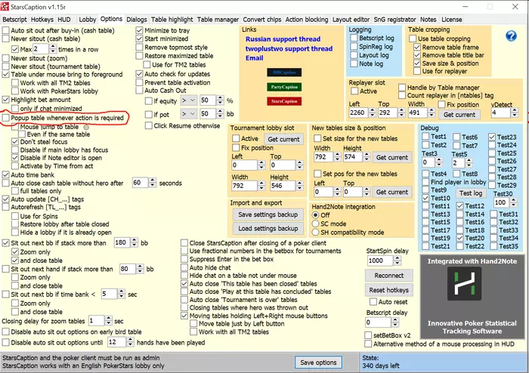The width and height of the screenshot is (529, 373).
Task: Click Load settings backup
Action: 268,229
